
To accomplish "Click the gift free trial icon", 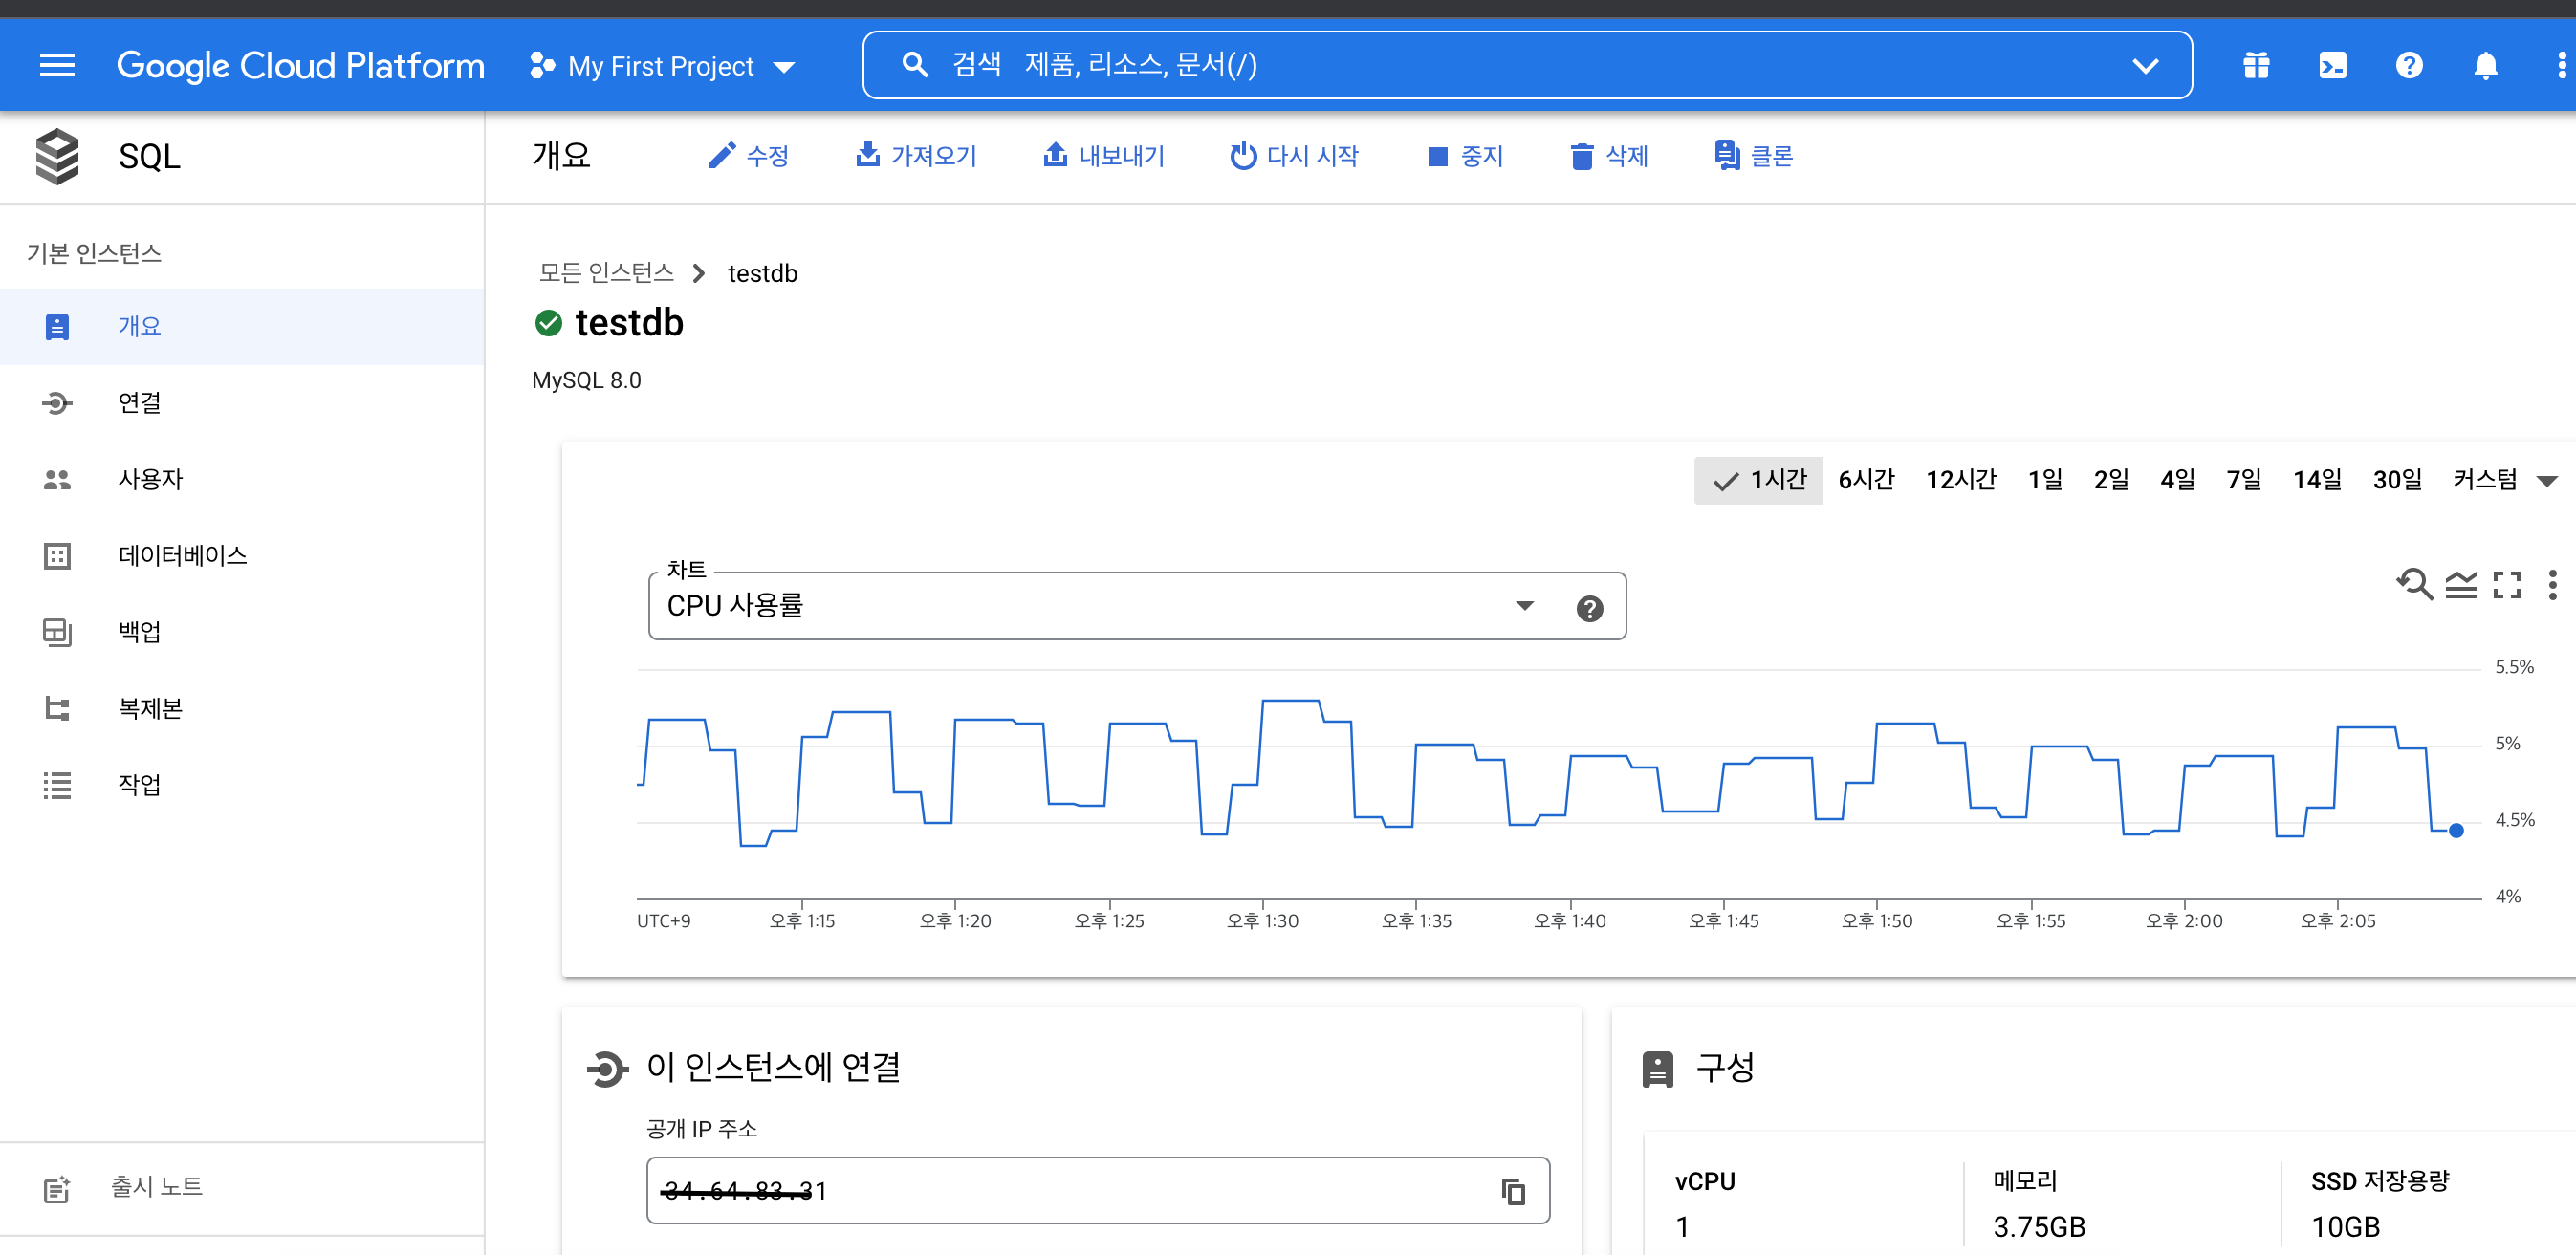I will point(2256,66).
